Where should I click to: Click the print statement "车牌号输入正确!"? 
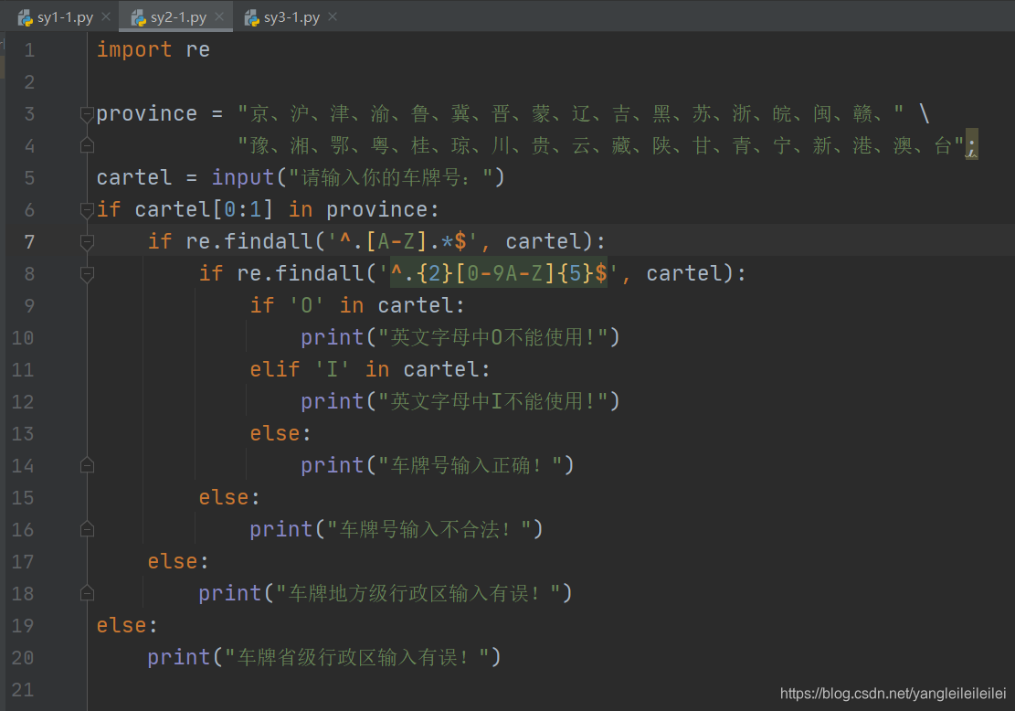437,465
